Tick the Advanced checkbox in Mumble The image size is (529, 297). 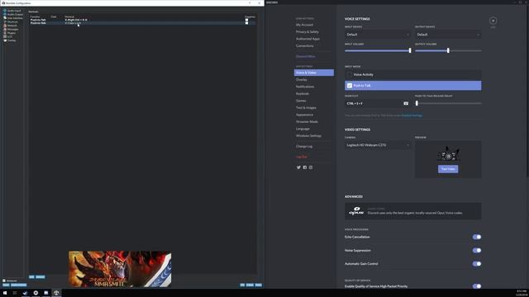[x=4, y=280]
